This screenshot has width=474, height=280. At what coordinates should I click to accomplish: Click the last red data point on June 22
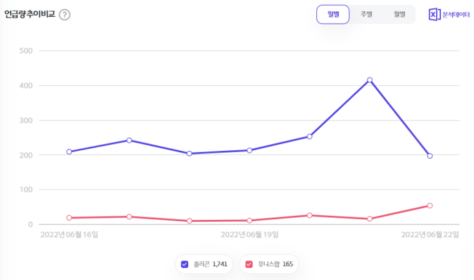click(x=430, y=206)
